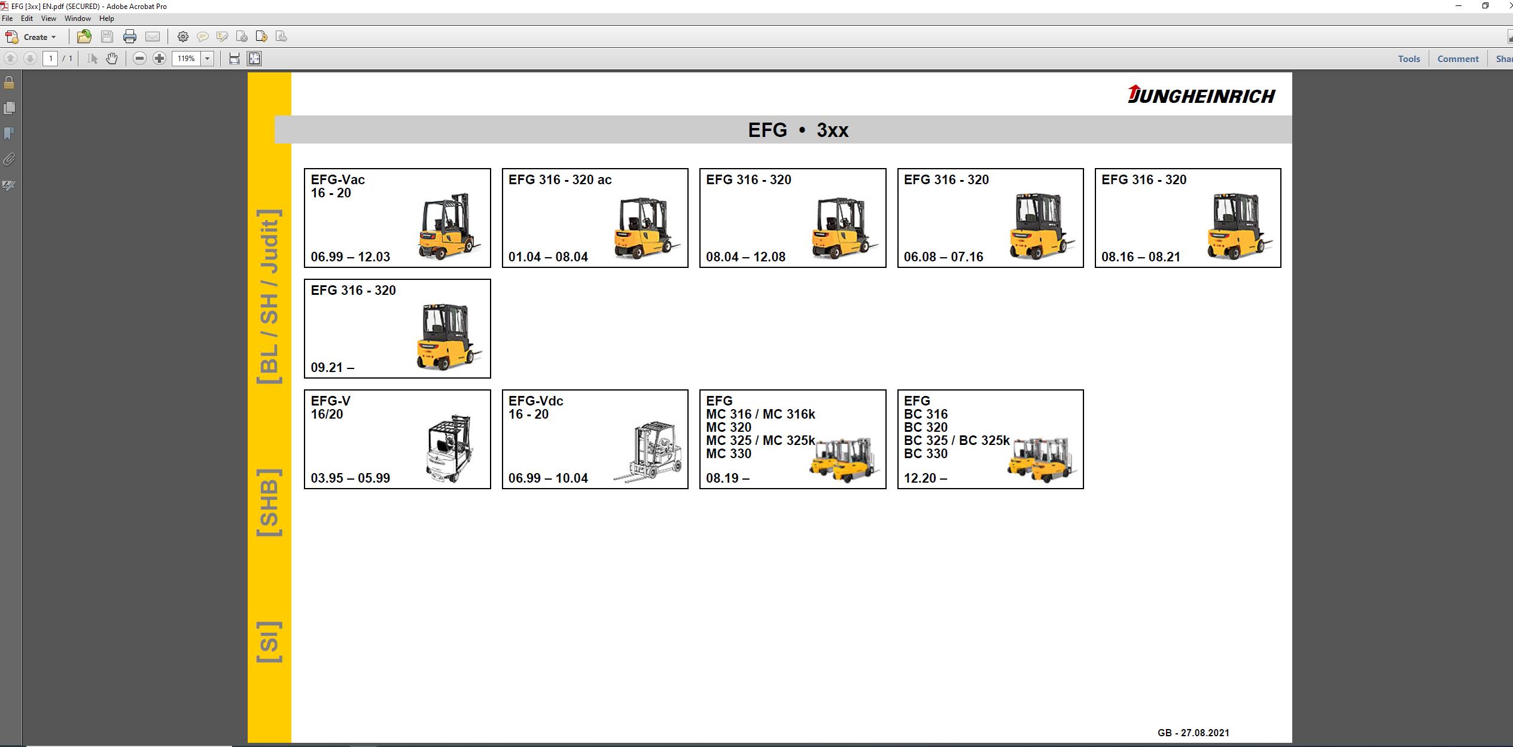Open EFG BC 316 card
Image resolution: width=1513 pixels, height=747 pixels.
pos(990,439)
